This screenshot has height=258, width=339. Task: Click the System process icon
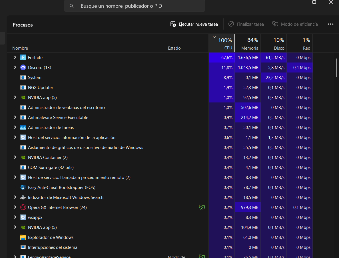23,77
